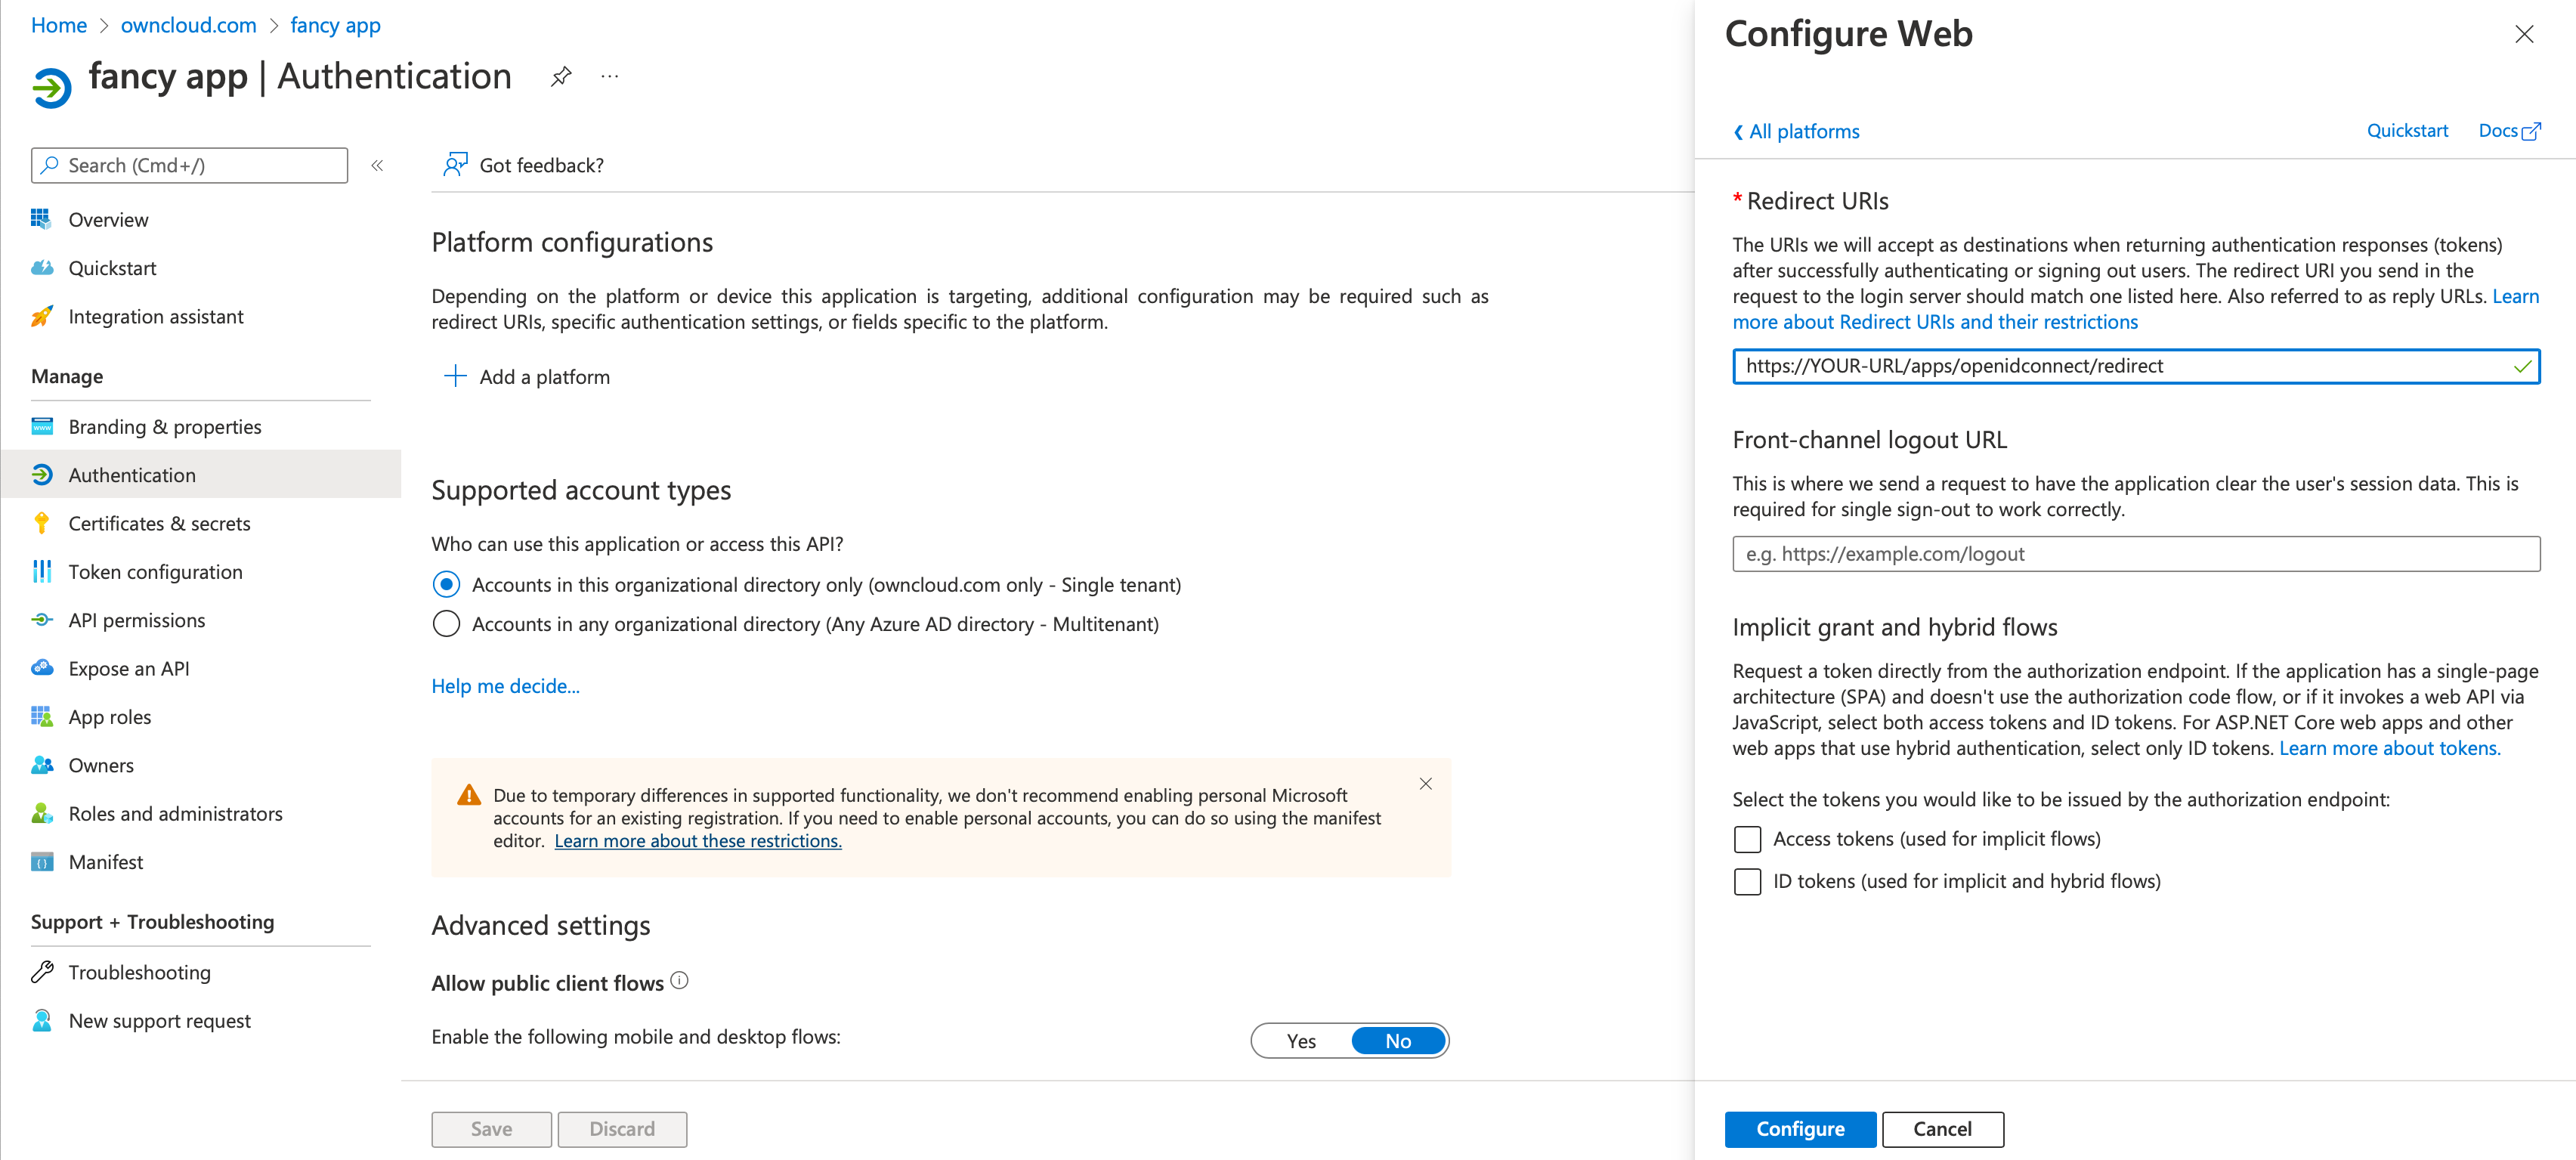Enable Access tokens for implicit flows

coord(1747,840)
